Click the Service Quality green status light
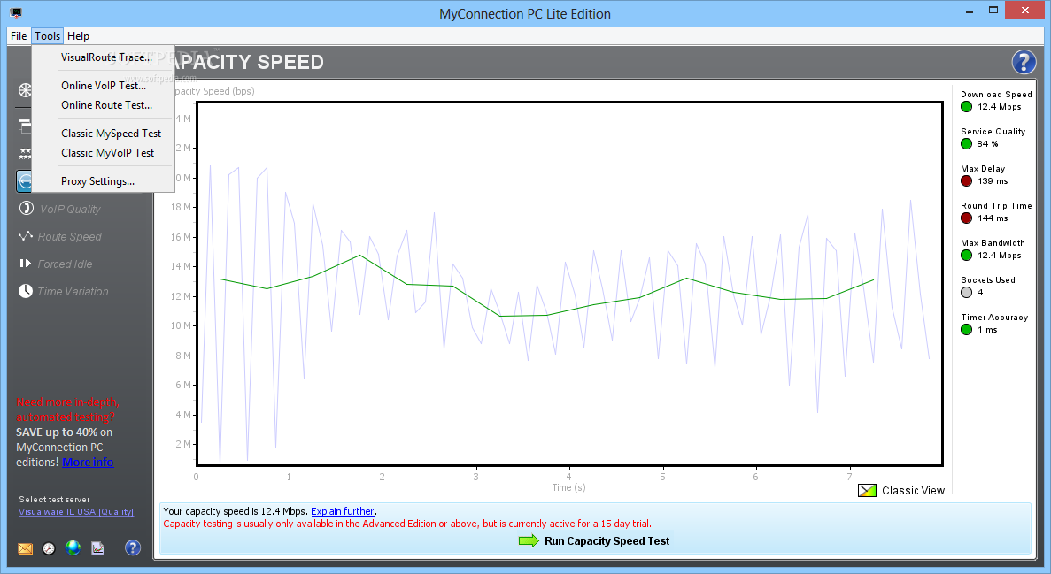 point(967,143)
